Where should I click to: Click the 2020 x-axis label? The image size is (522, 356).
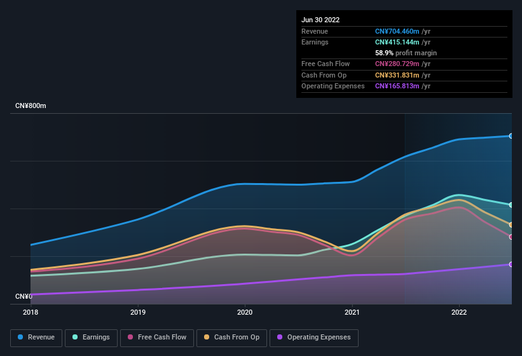coord(245,312)
